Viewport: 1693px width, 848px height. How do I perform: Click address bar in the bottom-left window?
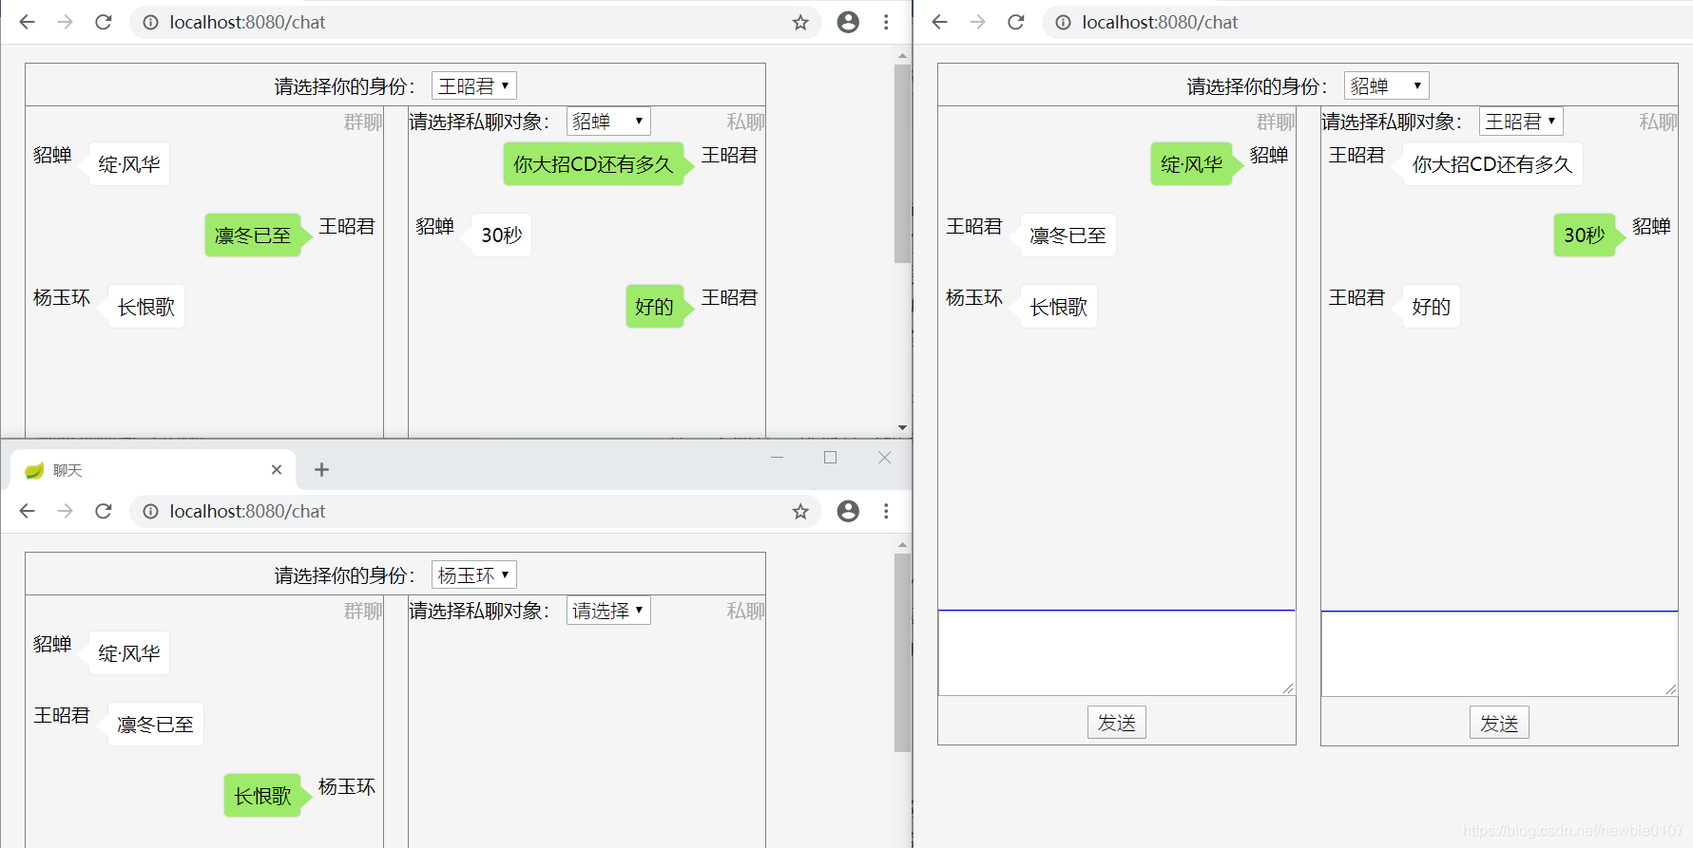point(475,511)
